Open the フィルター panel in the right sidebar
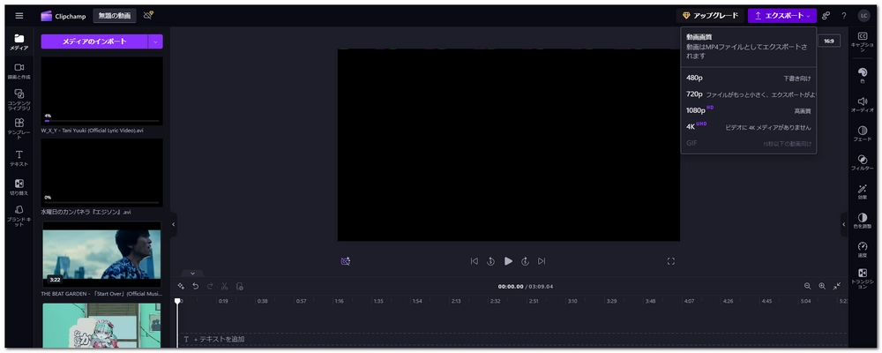 862,162
